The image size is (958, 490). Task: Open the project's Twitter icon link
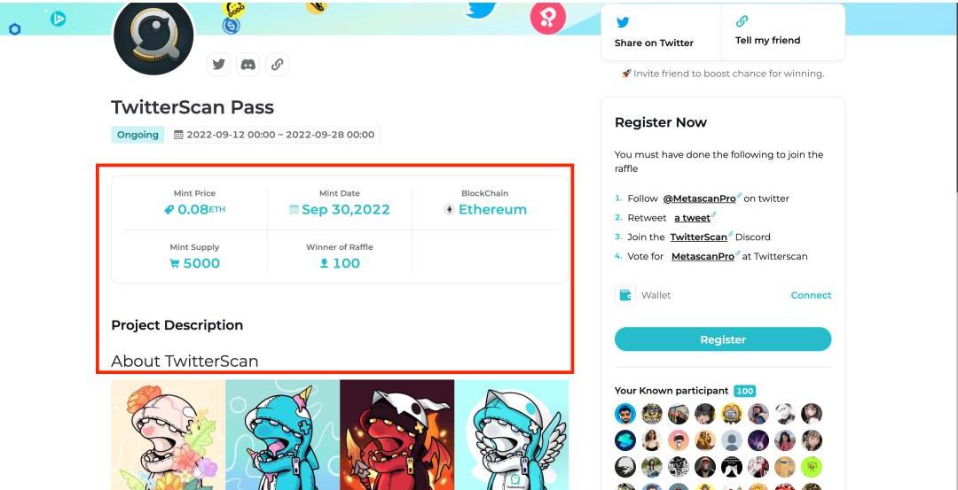219,64
